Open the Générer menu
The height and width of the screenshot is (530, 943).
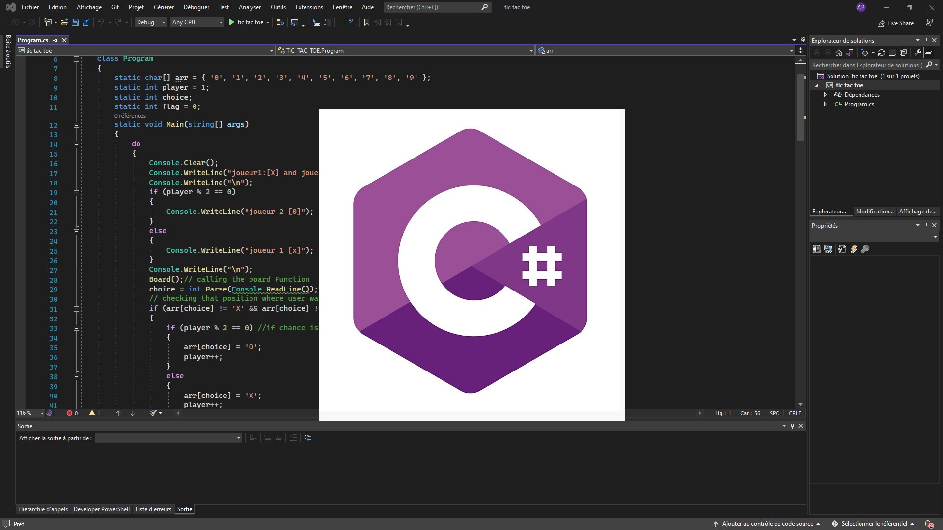[x=164, y=7]
